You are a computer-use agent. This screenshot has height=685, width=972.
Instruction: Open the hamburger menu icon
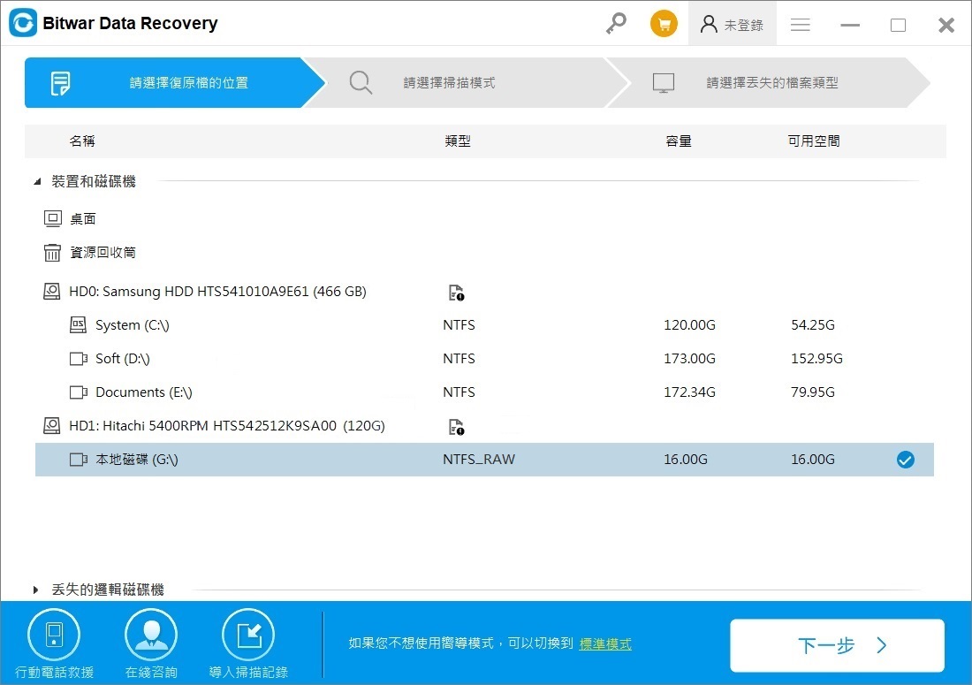[x=801, y=25]
